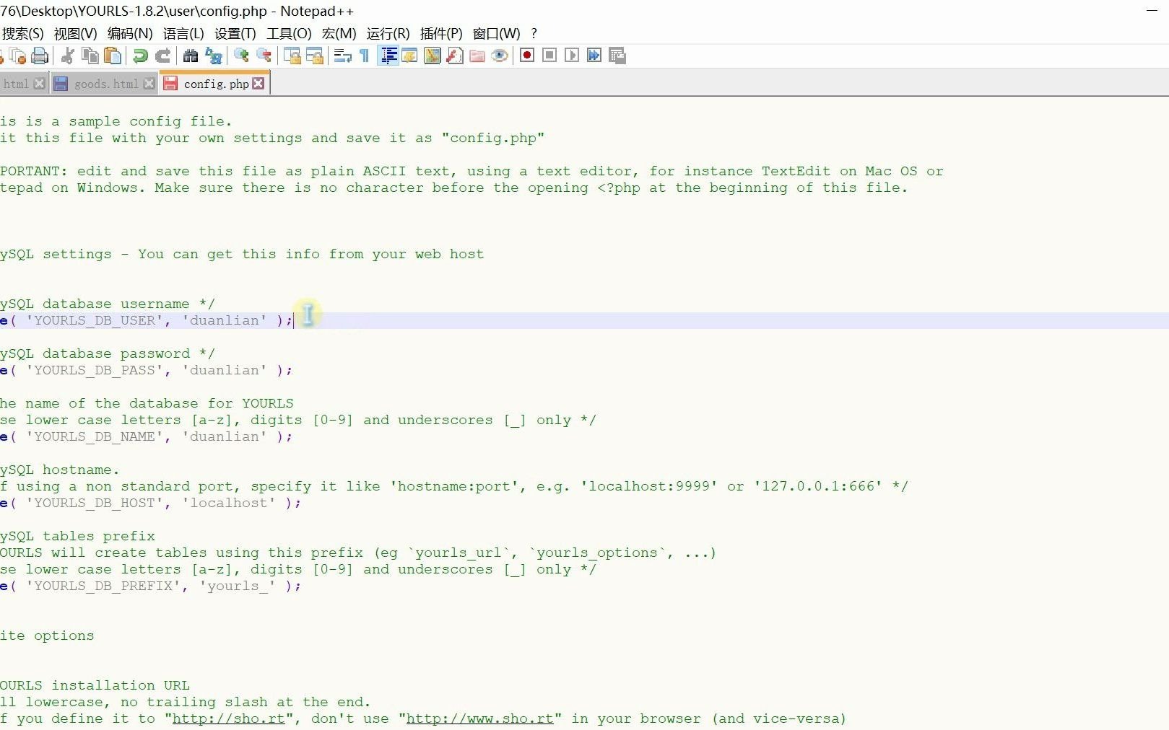Run macro multiple times icon
Viewport: 1169px width, 730px height.
pos(594,56)
